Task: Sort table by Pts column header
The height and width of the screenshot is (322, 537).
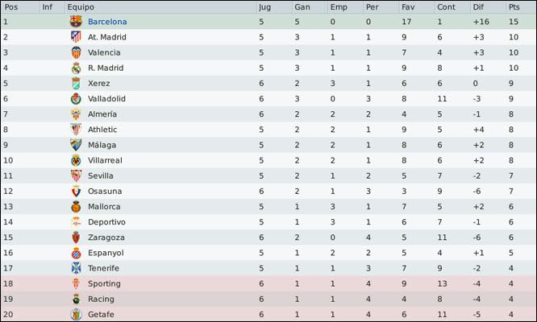Action: (514, 6)
